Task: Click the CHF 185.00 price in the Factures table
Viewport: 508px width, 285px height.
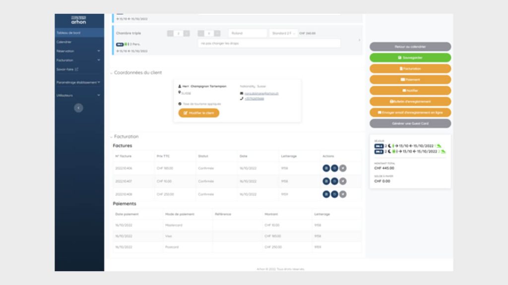Action: [165, 168]
